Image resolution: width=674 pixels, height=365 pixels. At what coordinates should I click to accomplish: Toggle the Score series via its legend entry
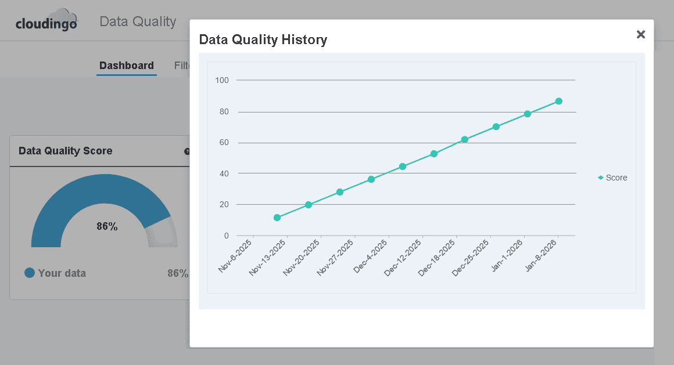tap(614, 178)
